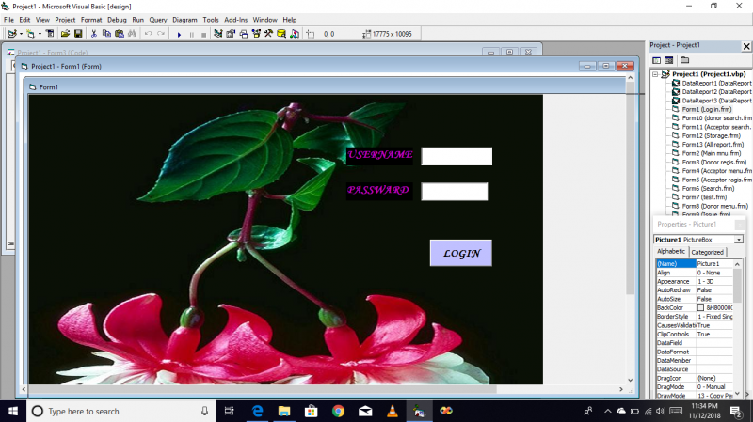Click the Find binoculars icon

132,34
